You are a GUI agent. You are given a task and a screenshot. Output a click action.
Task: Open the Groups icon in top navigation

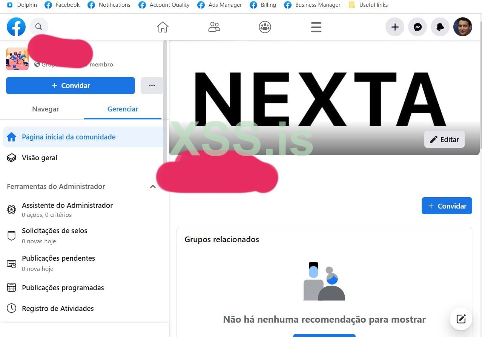coord(265,27)
